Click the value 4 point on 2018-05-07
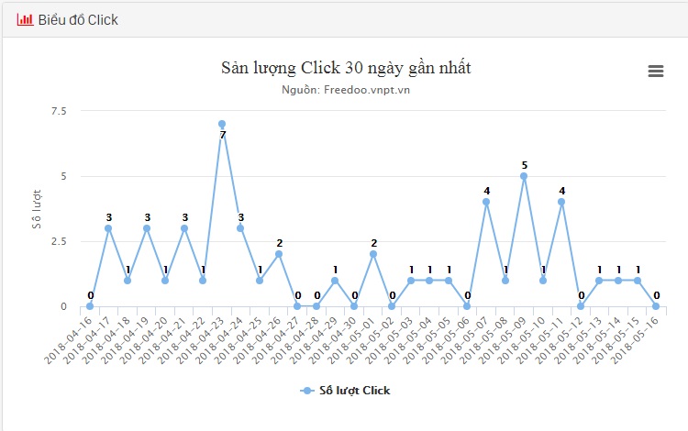This screenshot has width=688, height=431. point(486,202)
